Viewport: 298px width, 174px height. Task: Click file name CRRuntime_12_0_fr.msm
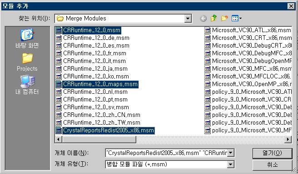[x=94, y=53]
